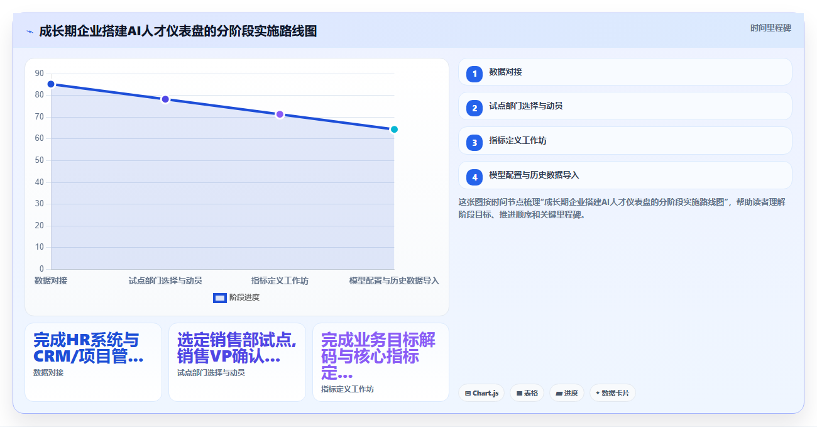This screenshot has height=427, width=817.
Task: Click the teal data point at 64
Action: pos(394,130)
